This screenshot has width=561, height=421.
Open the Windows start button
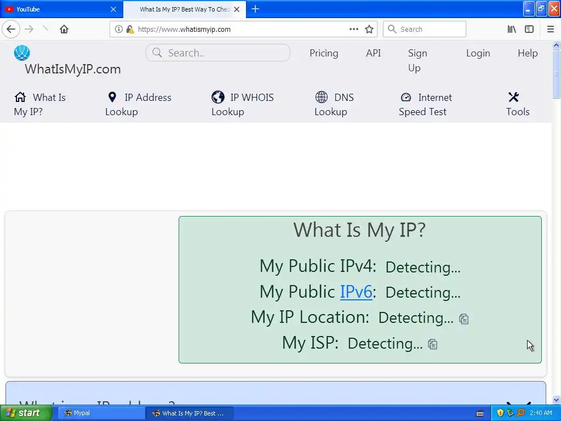26,413
